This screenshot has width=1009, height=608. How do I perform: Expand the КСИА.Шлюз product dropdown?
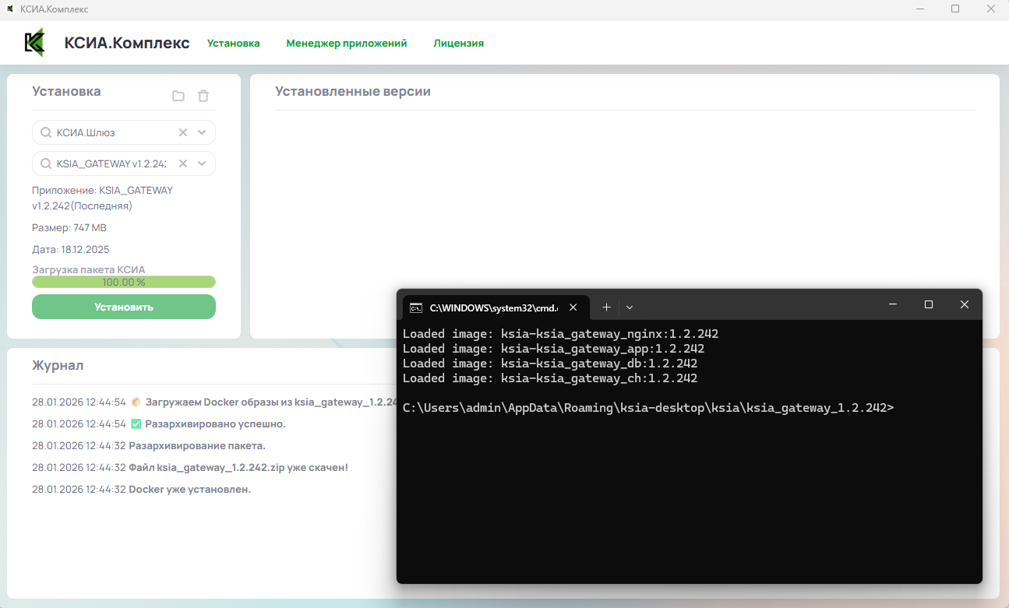tap(202, 132)
